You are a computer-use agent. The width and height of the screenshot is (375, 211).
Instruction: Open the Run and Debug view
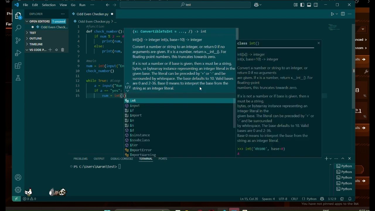(18, 53)
